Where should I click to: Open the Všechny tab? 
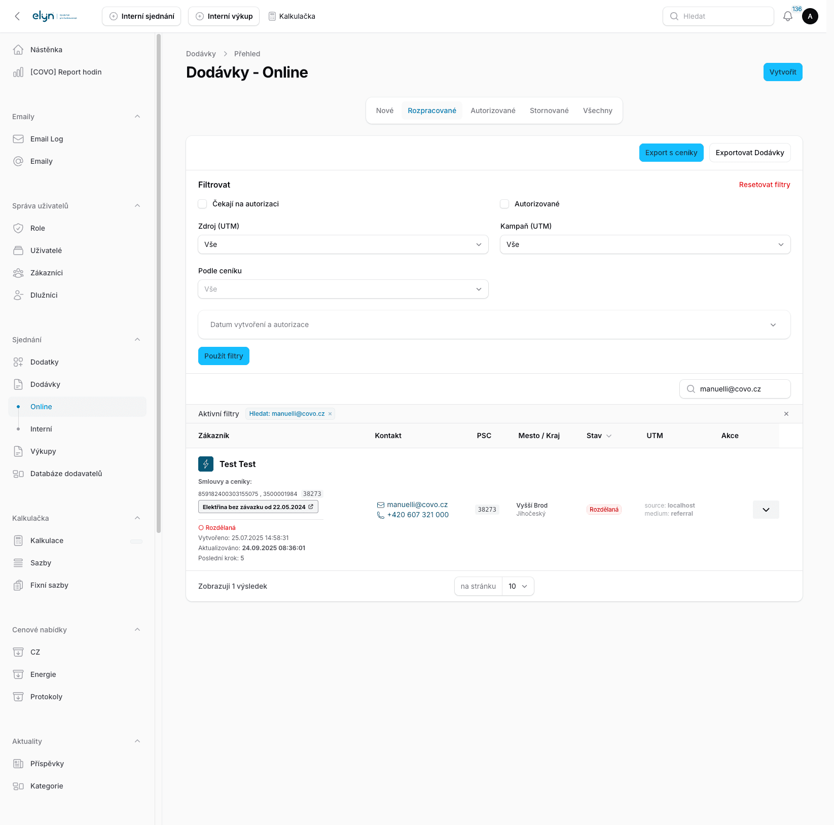pos(597,110)
